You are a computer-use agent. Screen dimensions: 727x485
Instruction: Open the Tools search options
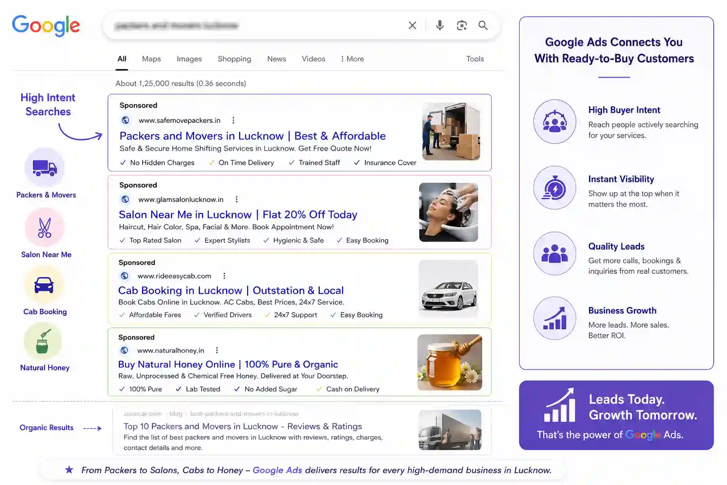(475, 59)
